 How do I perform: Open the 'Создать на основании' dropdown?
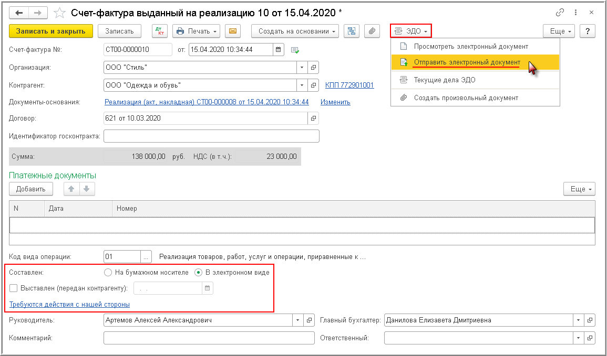298,31
